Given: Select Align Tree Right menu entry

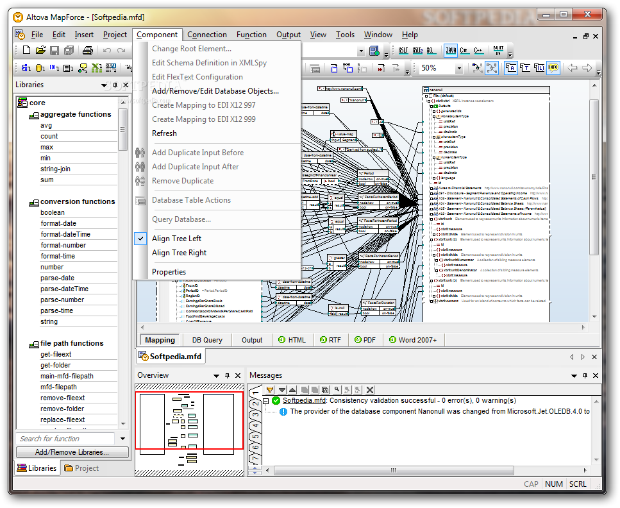Looking at the screenshot, I should pyautogui.click(x=179, y=253).
